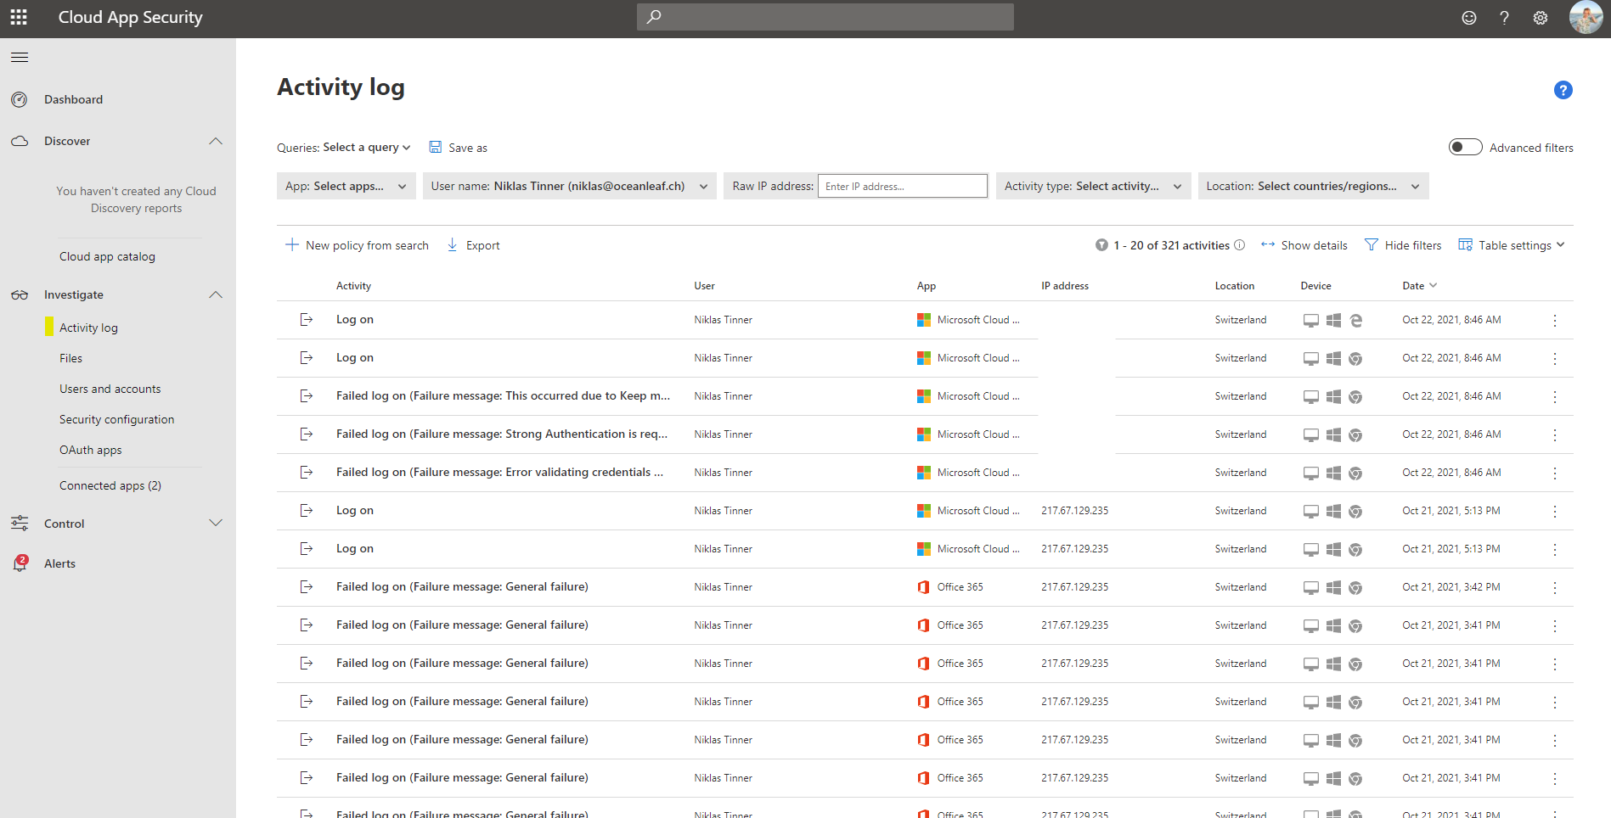Collapse the Discover section chevron
The height and width of the screenshot is (818, 1611).
(216, 141)
